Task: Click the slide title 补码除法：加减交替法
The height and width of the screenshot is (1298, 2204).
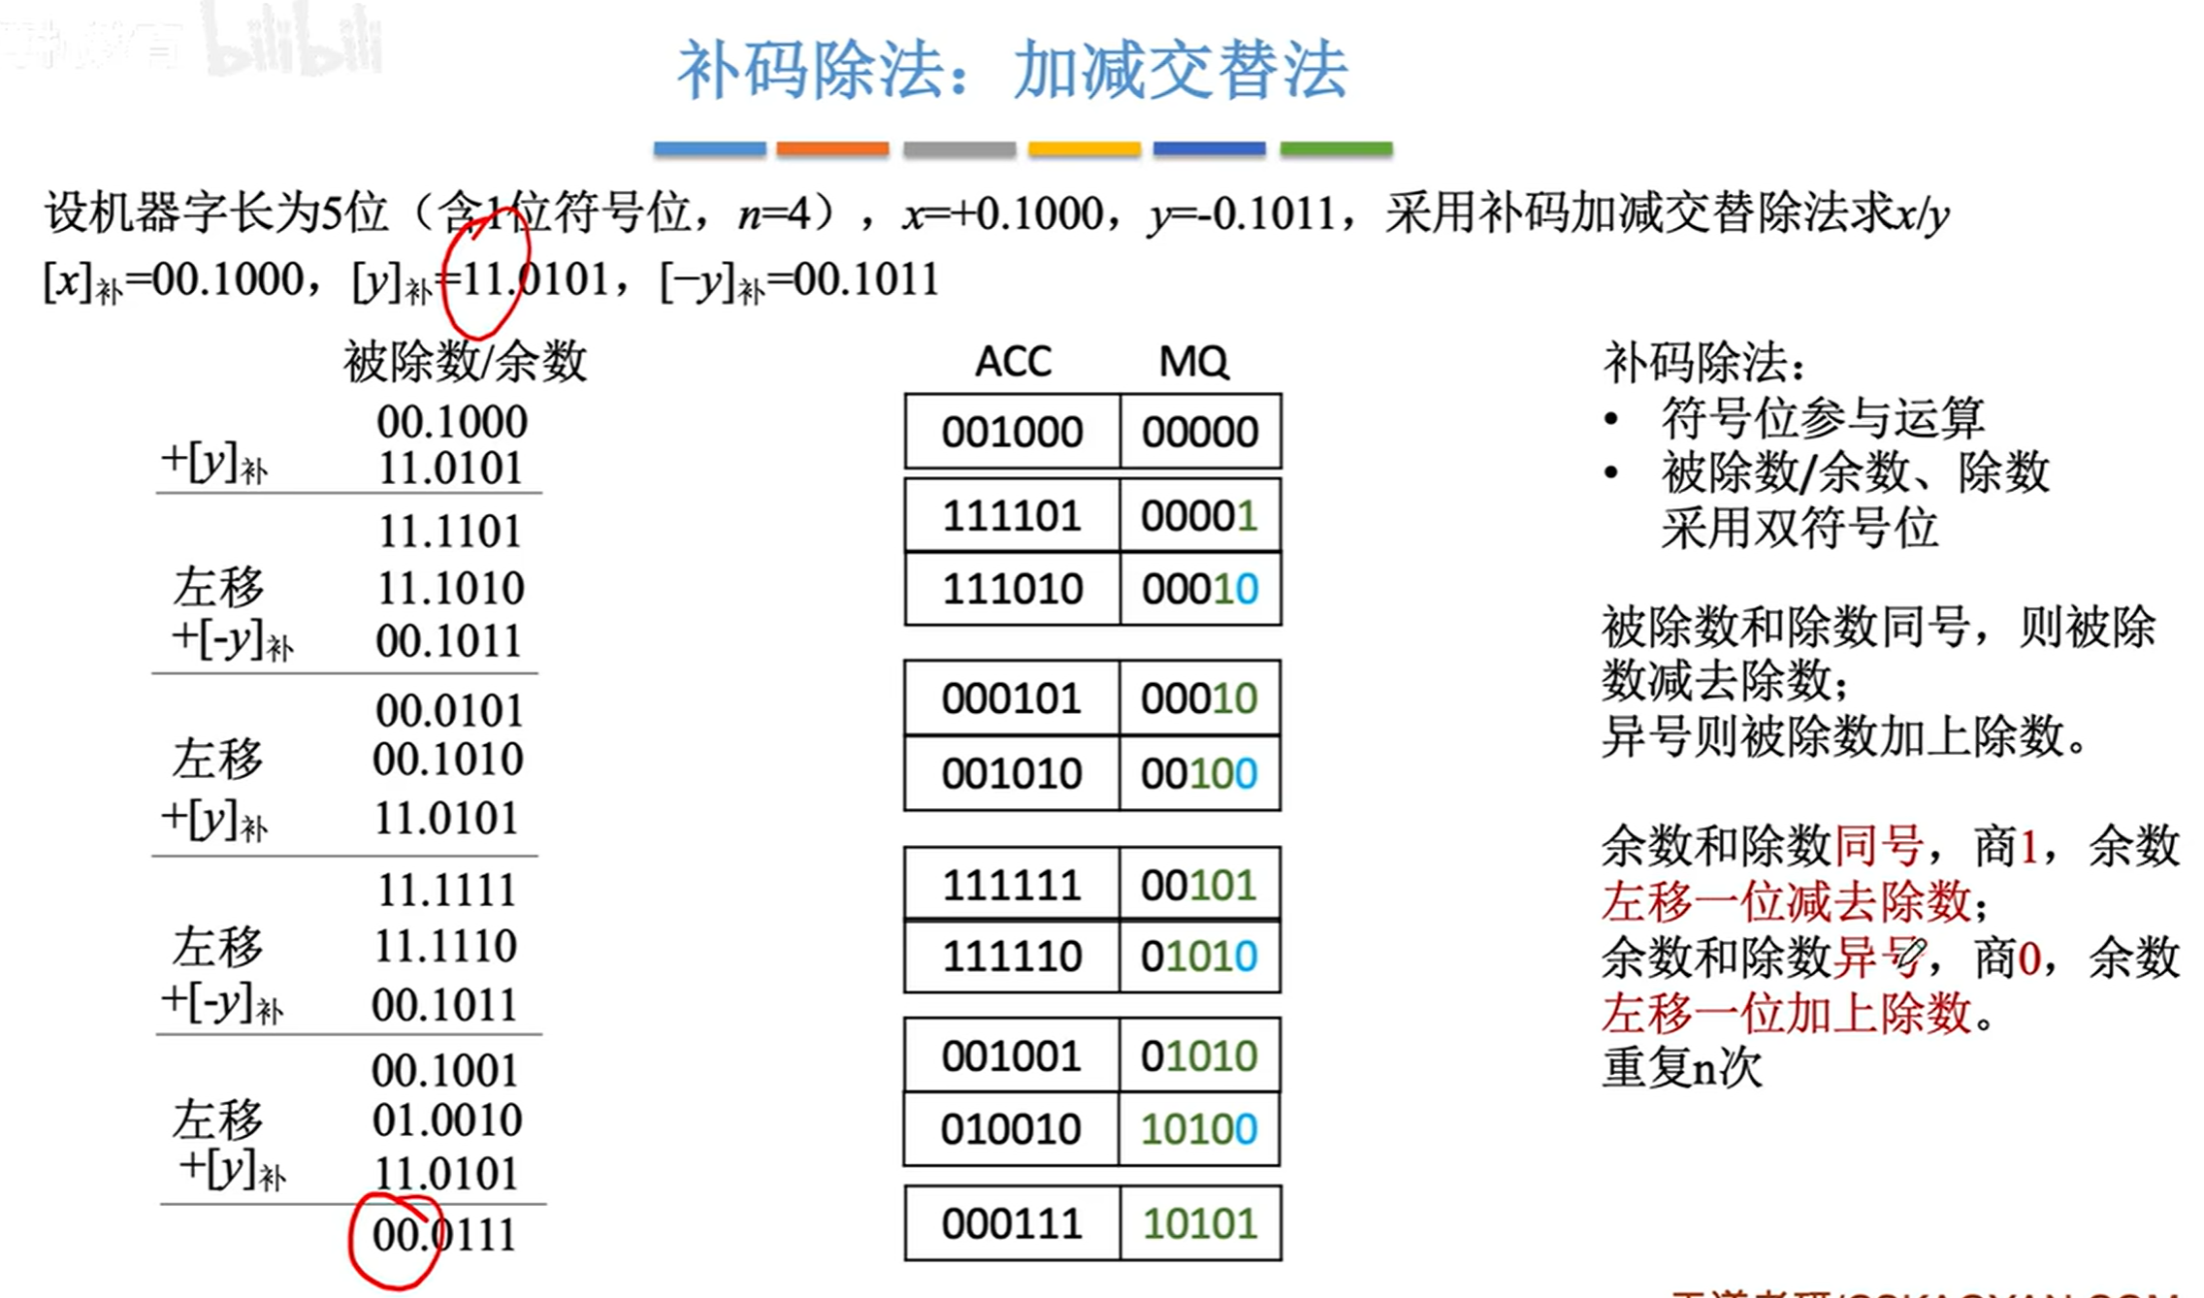Action: [1012, 71]
